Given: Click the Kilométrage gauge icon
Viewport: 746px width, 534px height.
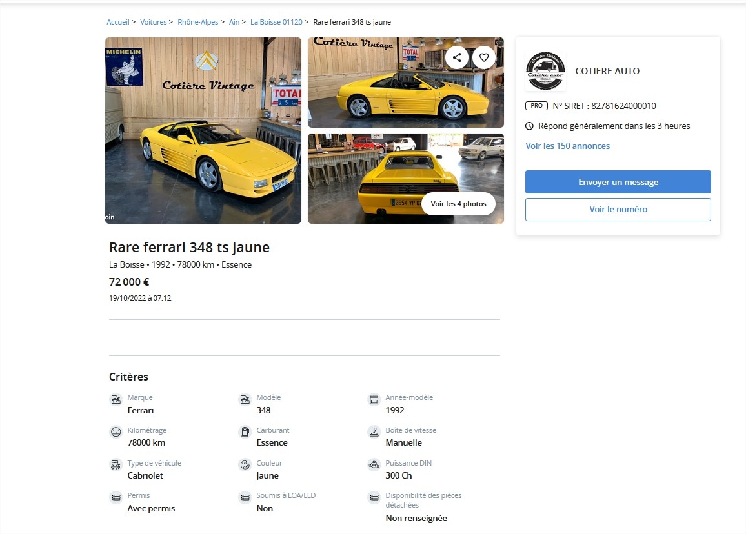Looking at the screenshot, I should [x=116, y=431].
